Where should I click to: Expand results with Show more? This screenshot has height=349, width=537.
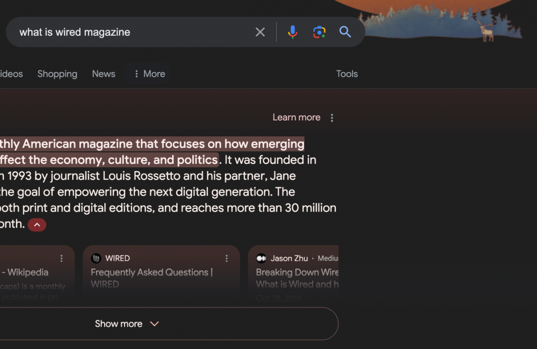(x=126, y=324)
